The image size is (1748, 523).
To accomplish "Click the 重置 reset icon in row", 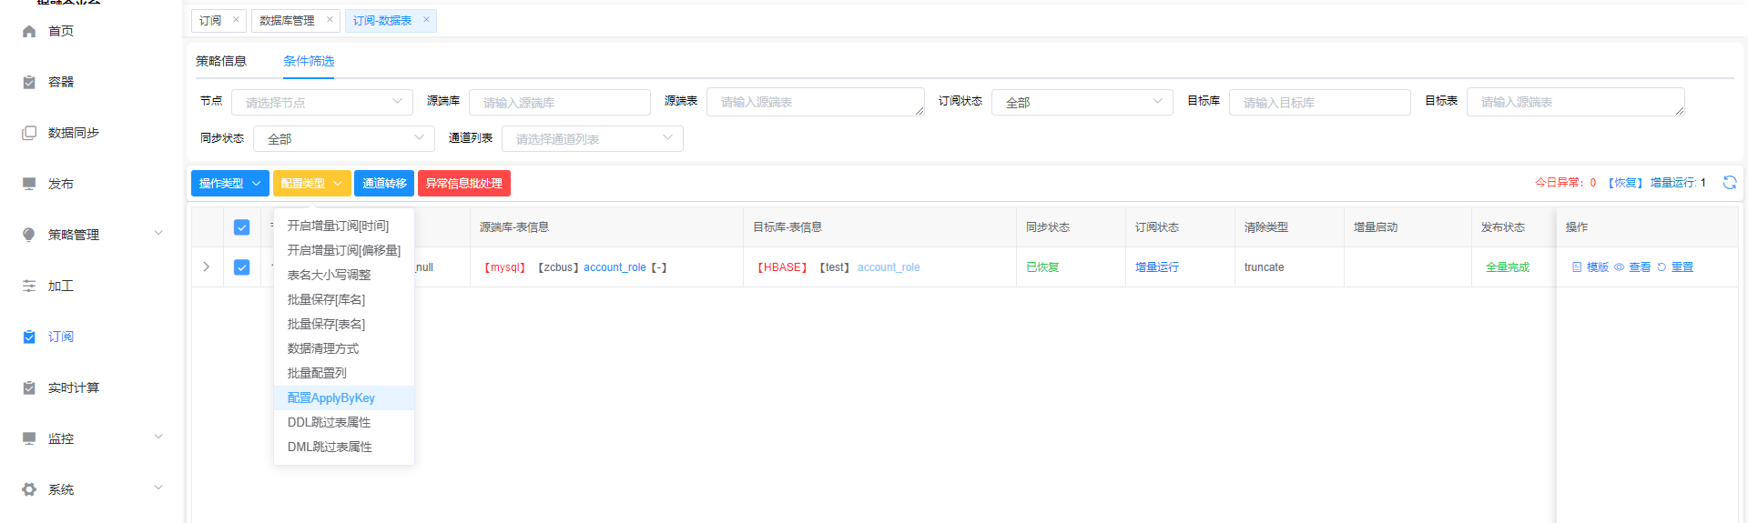I will pos(1662,267).
